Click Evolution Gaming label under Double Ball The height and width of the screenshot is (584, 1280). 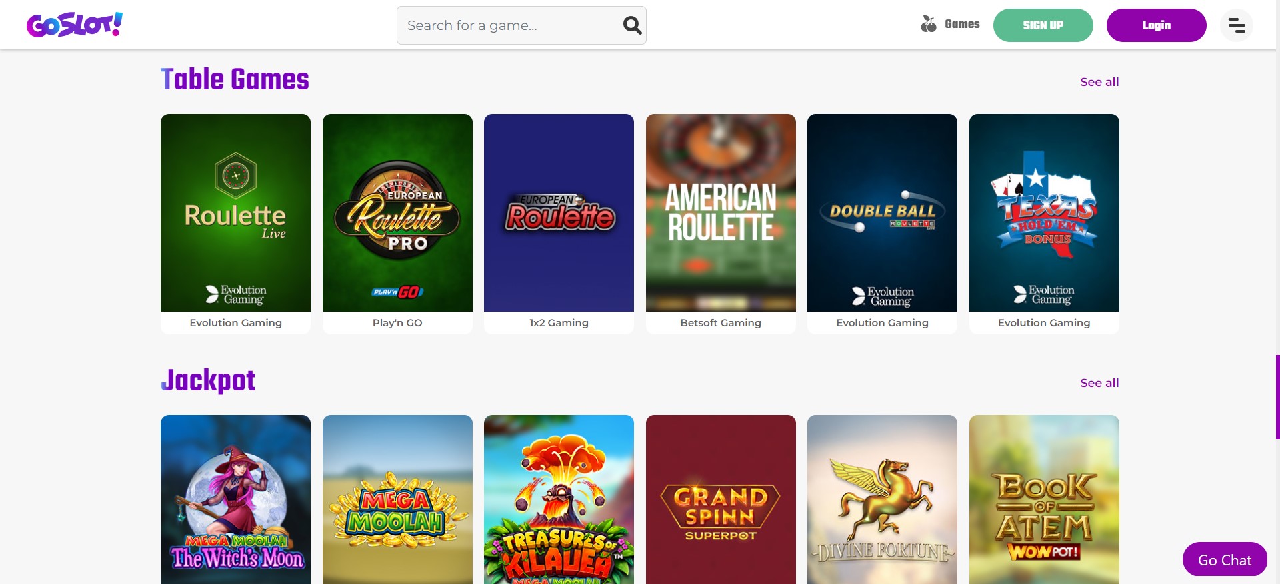pyautogui.click(x=882, y=323)
